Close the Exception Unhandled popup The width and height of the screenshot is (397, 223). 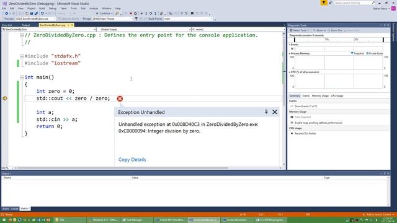tap(275, 111)
